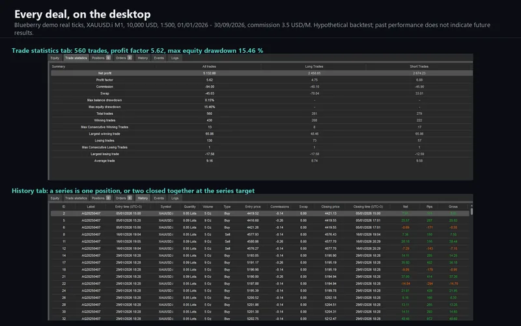
Task: Sort by Entry time (UTC+3) column header
Action: click(x=128, y=207)
